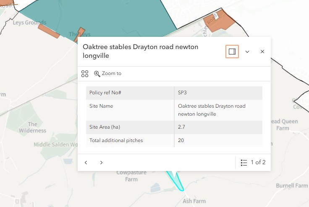
Task: Close the Oaktree stables popup
Action: pyautogui.click(x=262, y=52)
